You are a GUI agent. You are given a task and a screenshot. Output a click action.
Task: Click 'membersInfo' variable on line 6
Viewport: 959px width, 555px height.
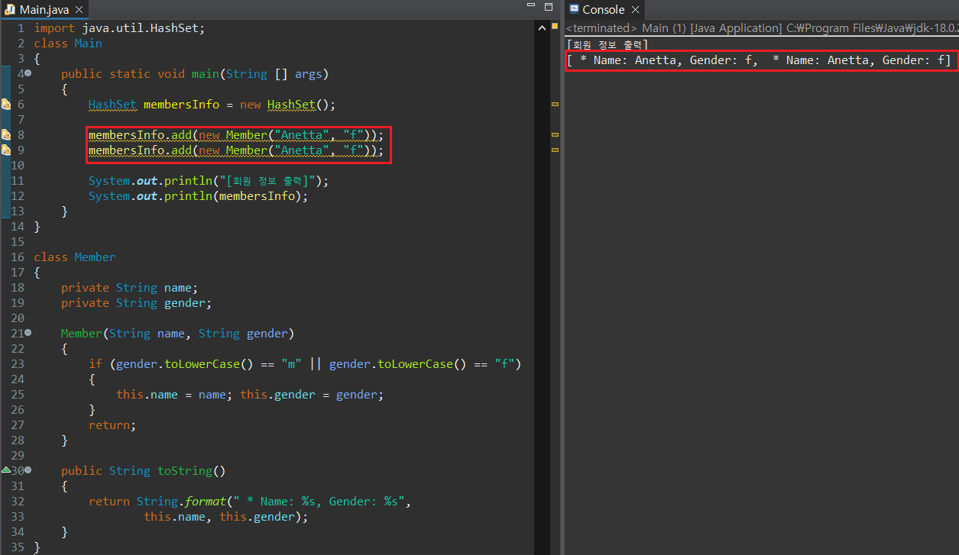click(181, 105)
